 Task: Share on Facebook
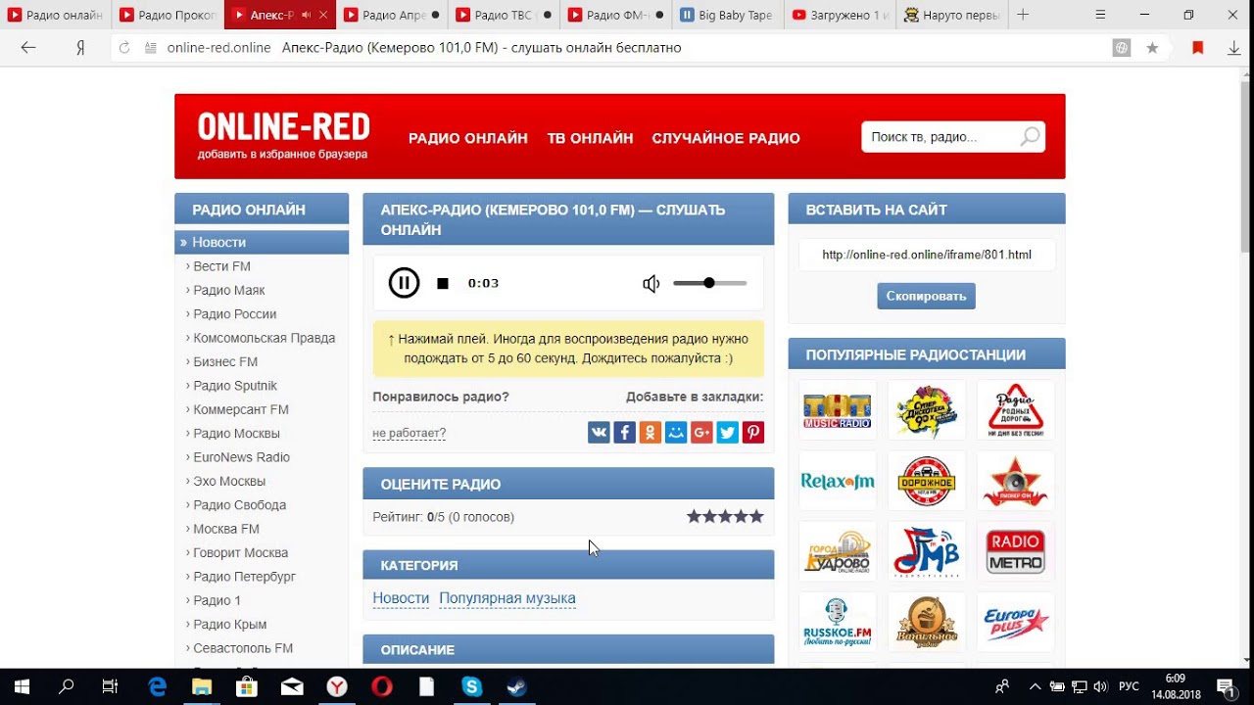point(624,432)
